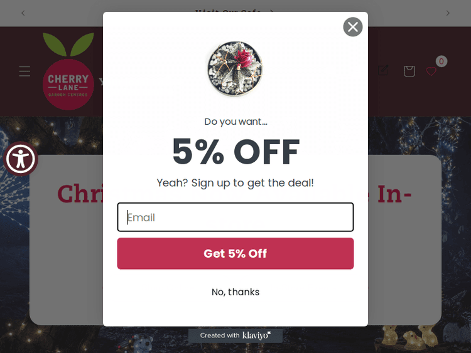
Task: Decline offer with No, thanks
Action: [x=235, y=292]
